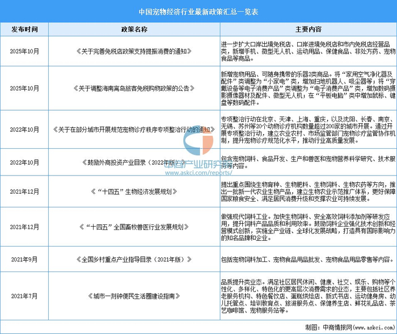The height and width of the screenshot is (334, 397).
Task: Select policy 《关于调整海南离岛旅客免税购物政策的公告》
Action: tap(134, 88)
